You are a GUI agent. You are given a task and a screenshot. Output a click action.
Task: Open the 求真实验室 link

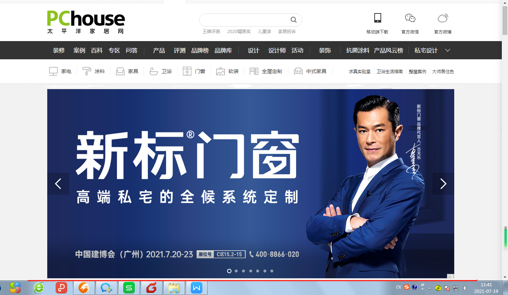point(360,72)
